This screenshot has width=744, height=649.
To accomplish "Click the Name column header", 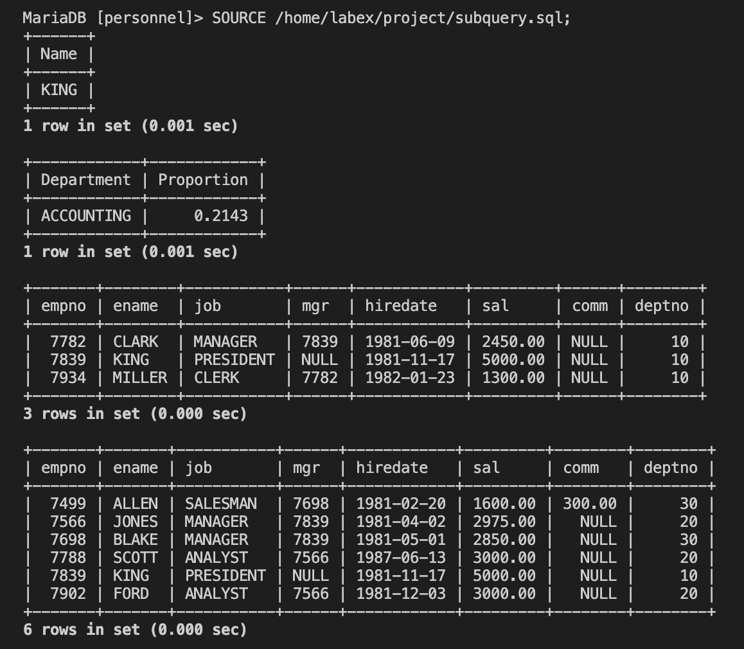I will (x=58, y=54).
